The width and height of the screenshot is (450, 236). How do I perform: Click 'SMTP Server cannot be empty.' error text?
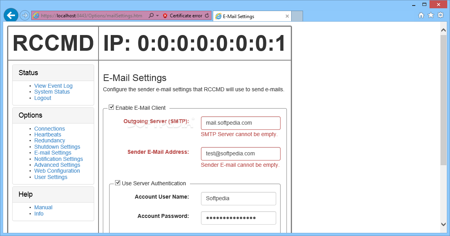(x=239, y=135)
